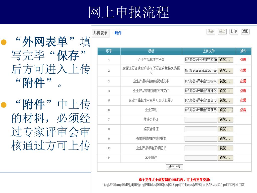The height and width of the screenshot is (193, 257).
Task: Focus empty file field for 有效期限内的检验报告
Action: click(201, 138)
